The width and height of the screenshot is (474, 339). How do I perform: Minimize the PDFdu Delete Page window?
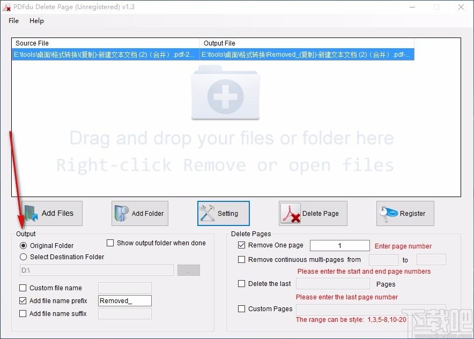pos(412,7)
